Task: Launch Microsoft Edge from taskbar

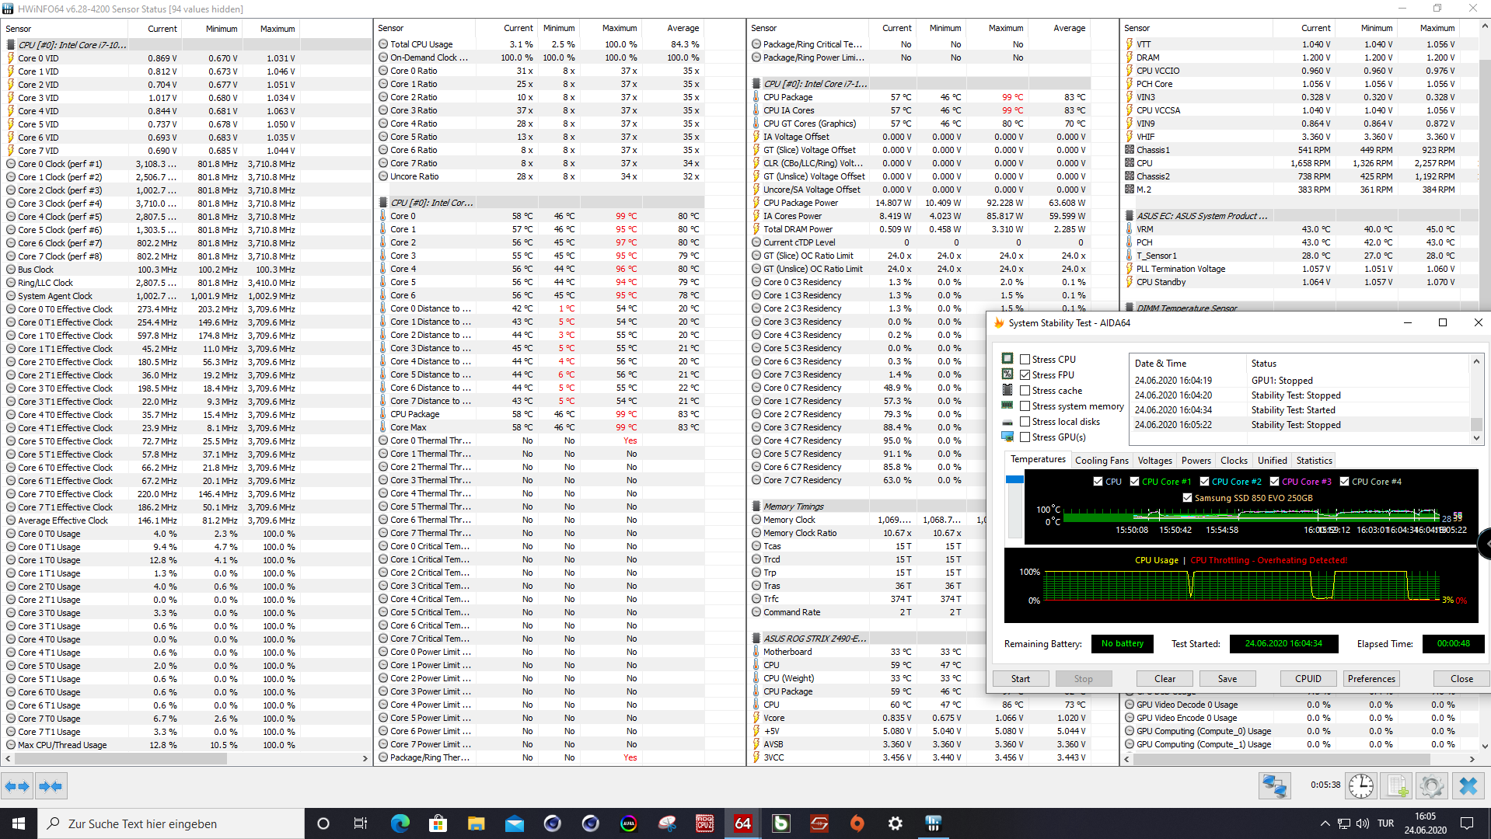Action: point(400,823)
